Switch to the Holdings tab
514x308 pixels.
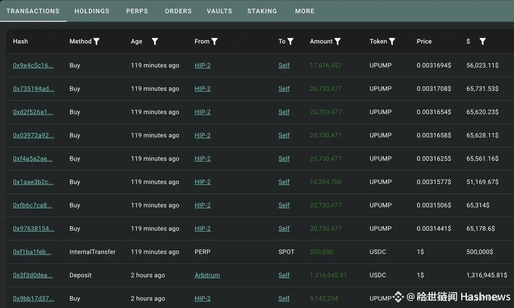click(x=92, y=11)
